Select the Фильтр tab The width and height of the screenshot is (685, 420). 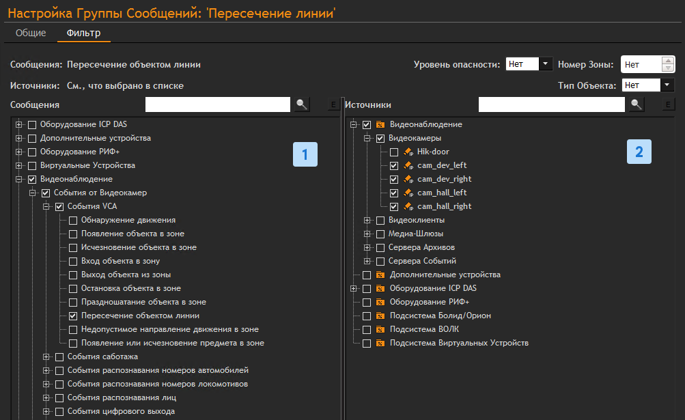coord(83,33)
